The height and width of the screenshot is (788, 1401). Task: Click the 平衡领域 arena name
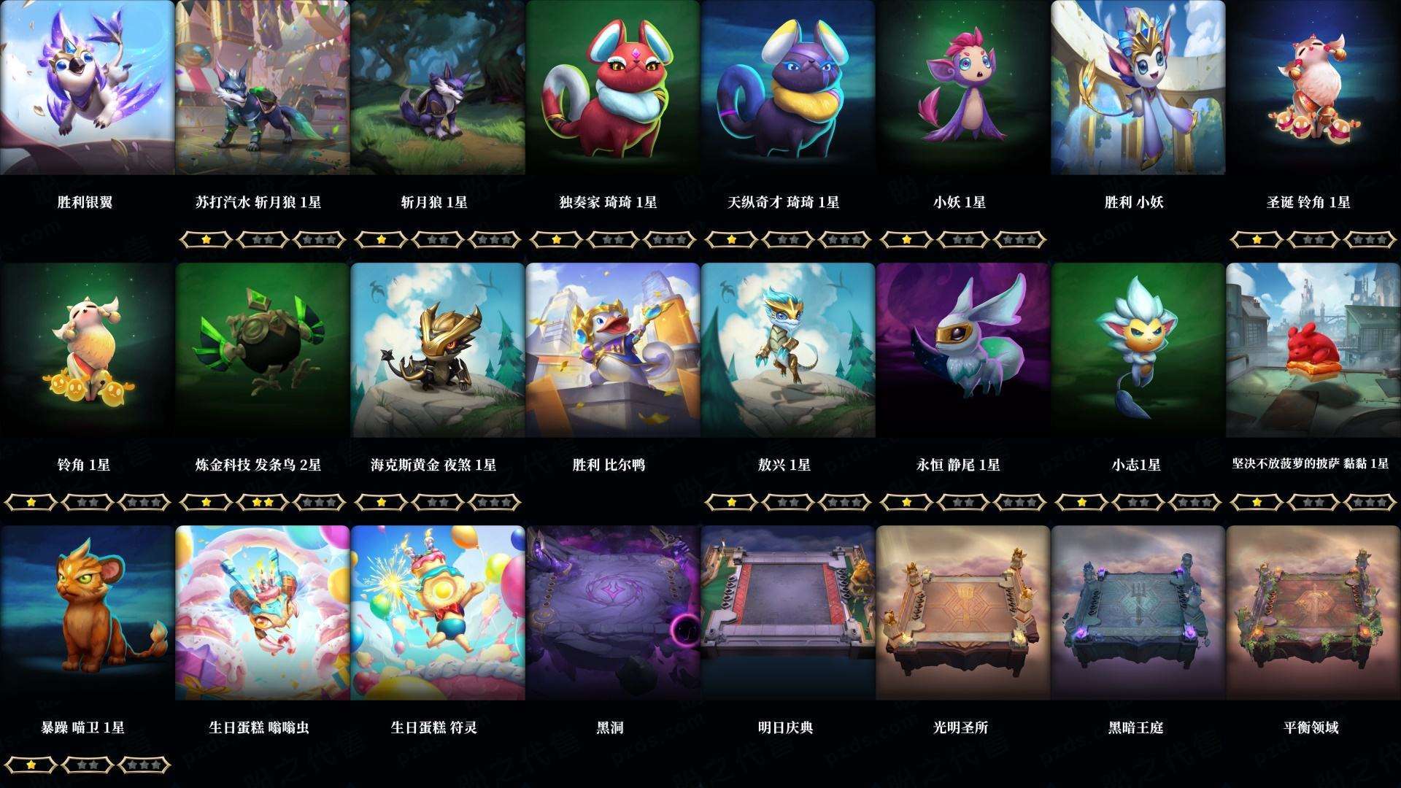1311,727
